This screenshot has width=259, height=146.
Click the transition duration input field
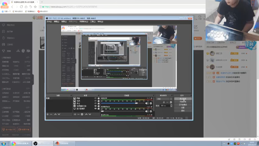pyautogui.click(x=165, y=105)
